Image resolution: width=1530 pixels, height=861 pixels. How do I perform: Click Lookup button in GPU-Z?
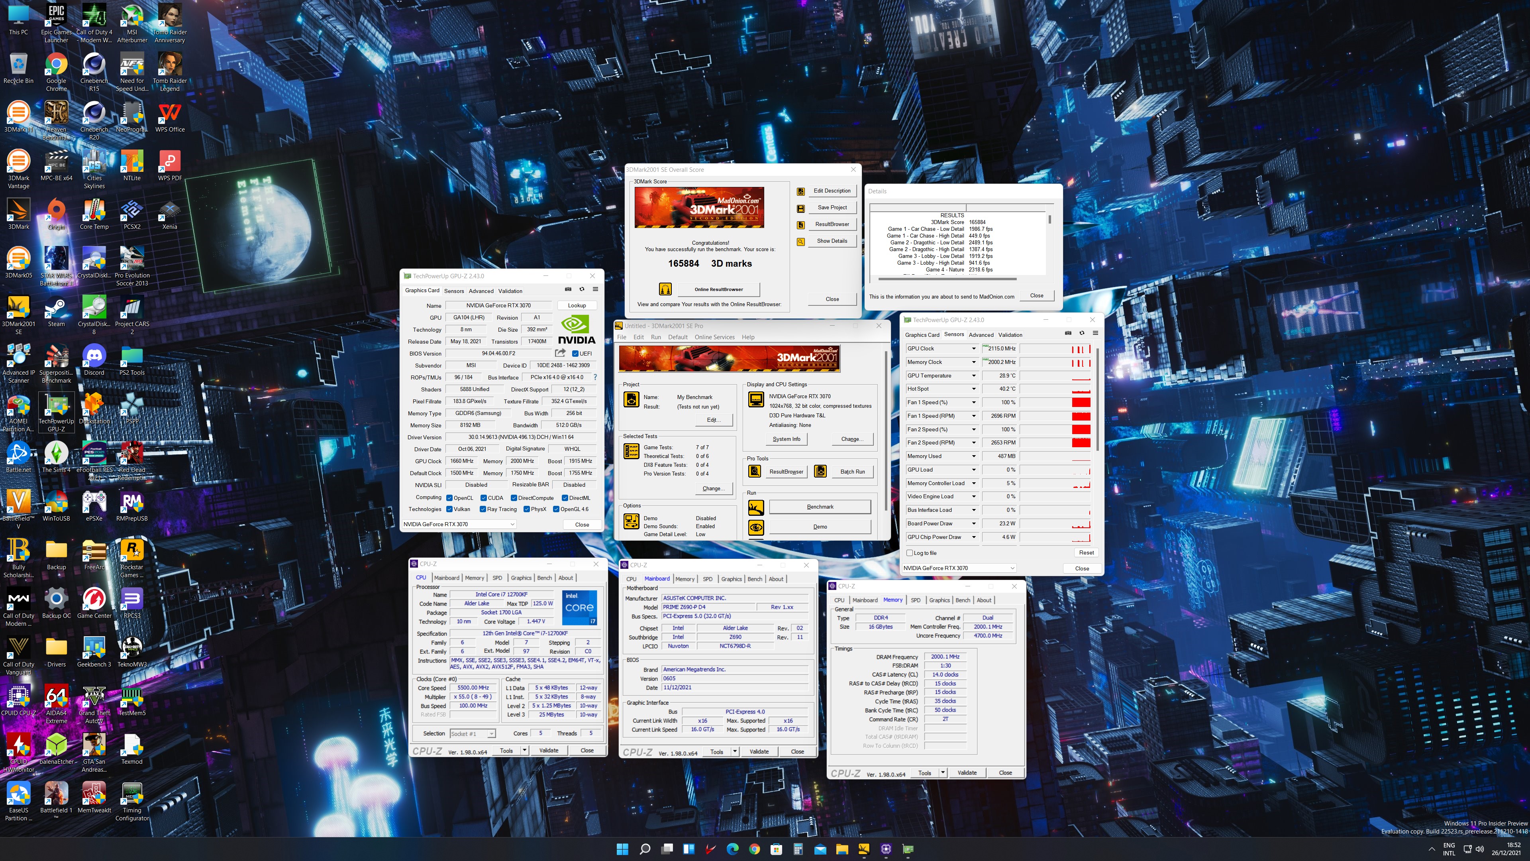pos(577,305)
